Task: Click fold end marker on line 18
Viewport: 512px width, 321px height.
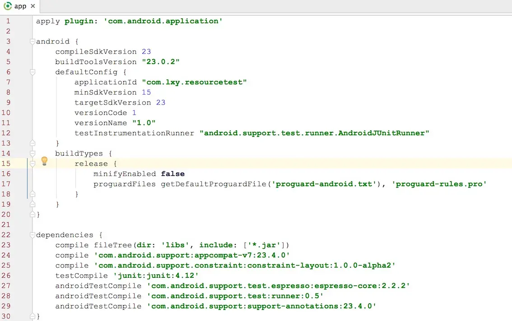Action: point(33,194)
